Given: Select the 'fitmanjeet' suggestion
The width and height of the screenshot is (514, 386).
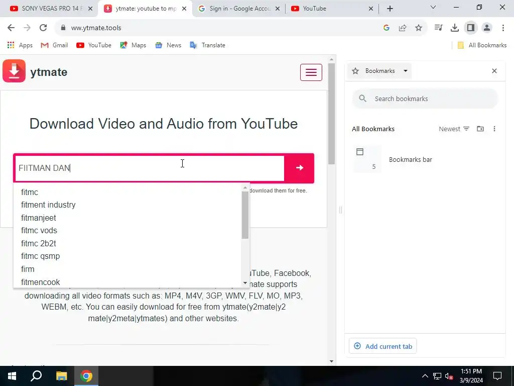Looking at the screenshot, I should [38, 218].
